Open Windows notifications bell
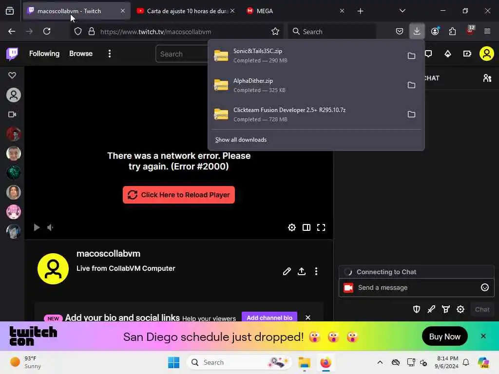The image size is (499, 374). coord(466,362)
